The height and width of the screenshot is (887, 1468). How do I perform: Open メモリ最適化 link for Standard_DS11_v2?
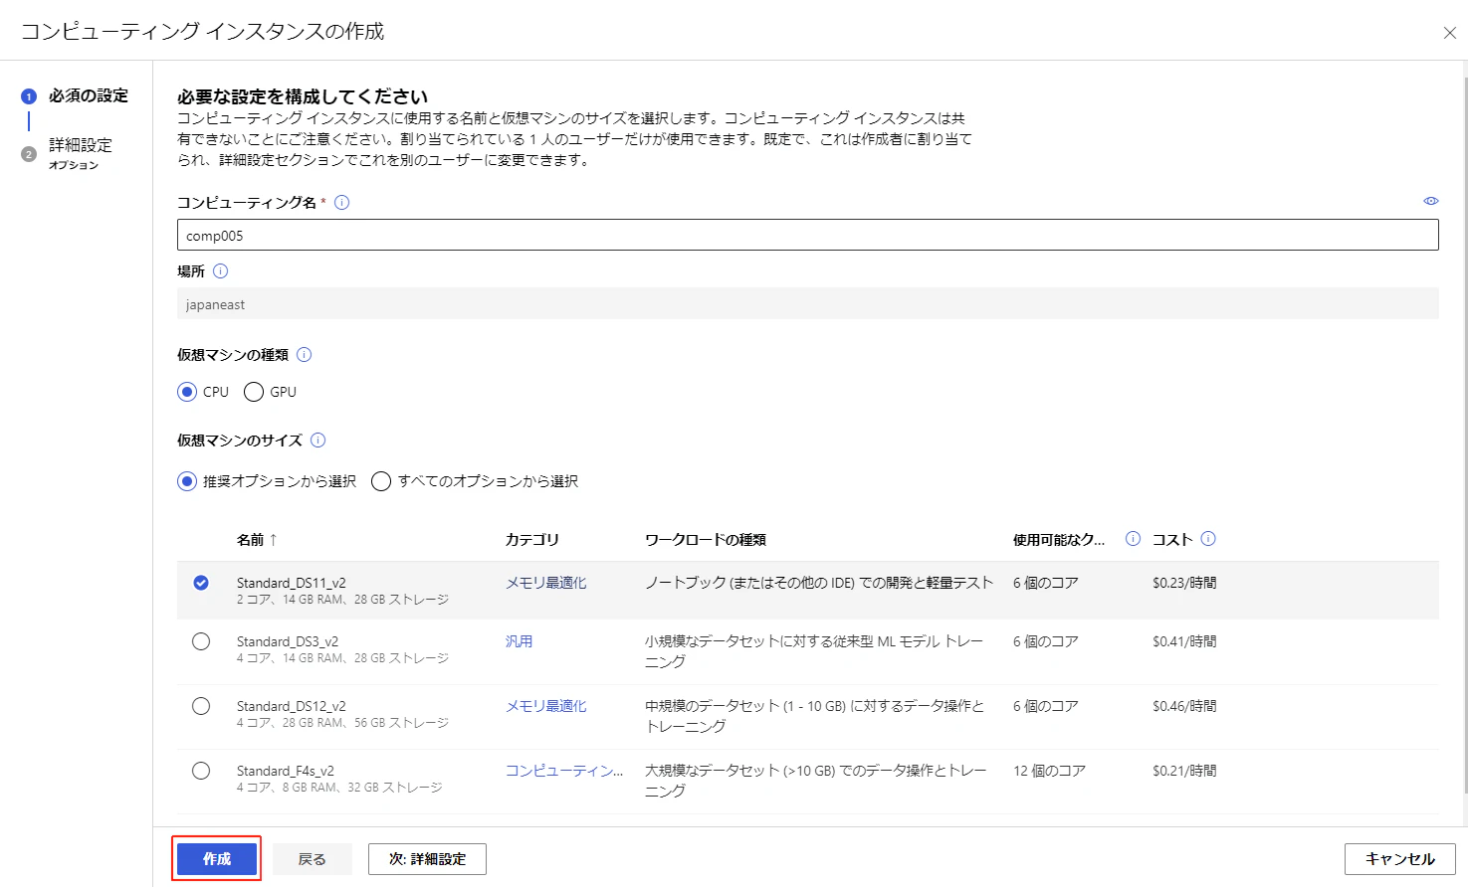pyautogui.click(x=546, y=583)
